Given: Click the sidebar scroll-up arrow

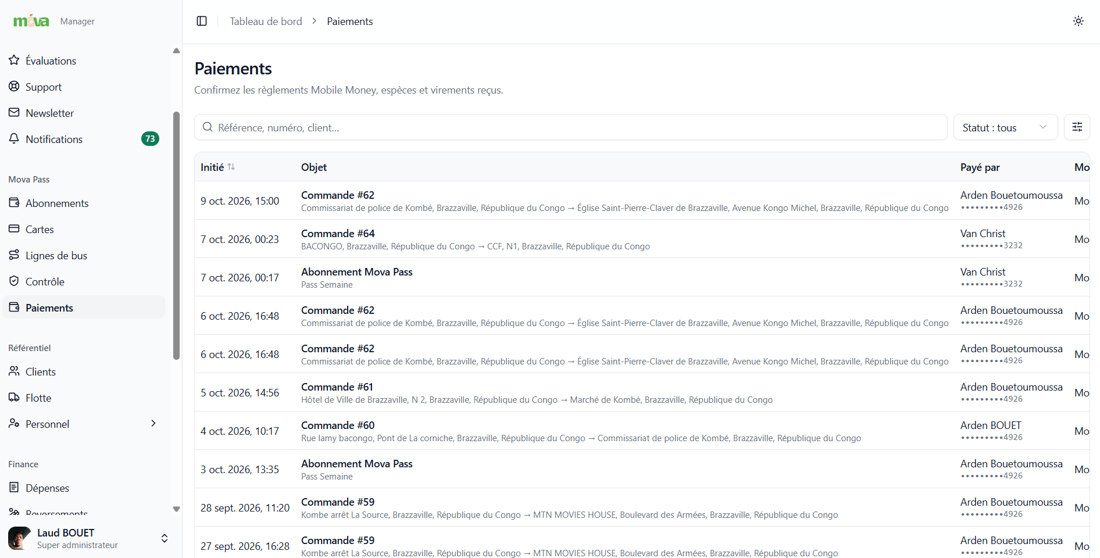Looking at the screenshot, I should tap(176, 51).
